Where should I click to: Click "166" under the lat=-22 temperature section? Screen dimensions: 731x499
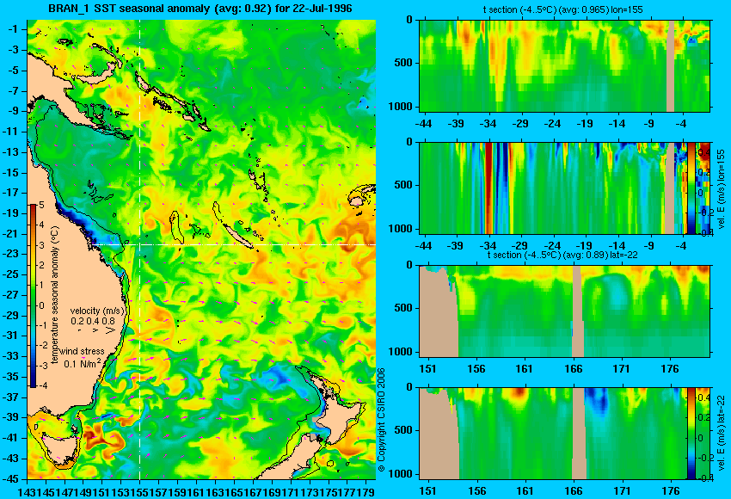point(574,369)
